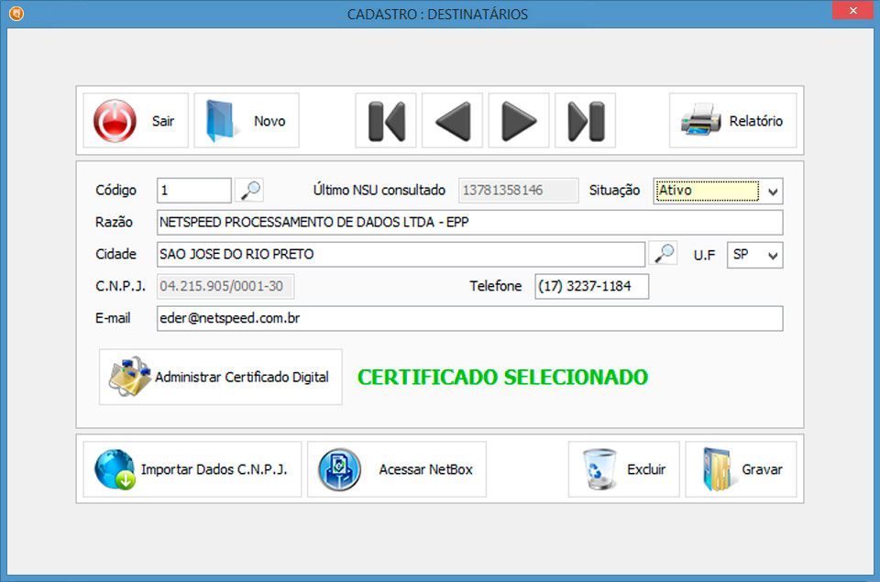Open Administrar Certificado Digital

pos(221,377)
